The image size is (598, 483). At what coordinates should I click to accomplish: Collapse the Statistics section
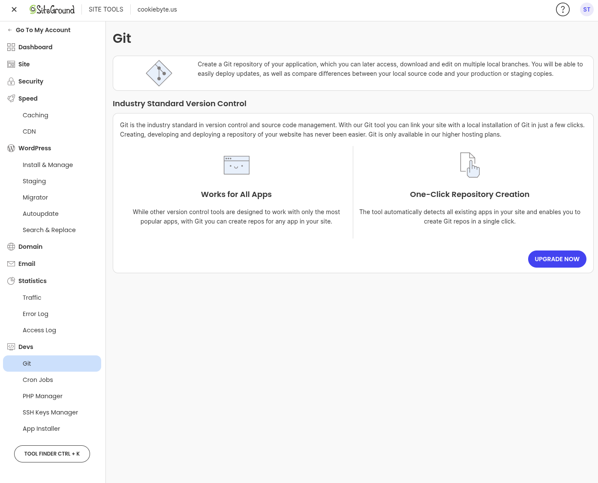[x=32, y=281]
